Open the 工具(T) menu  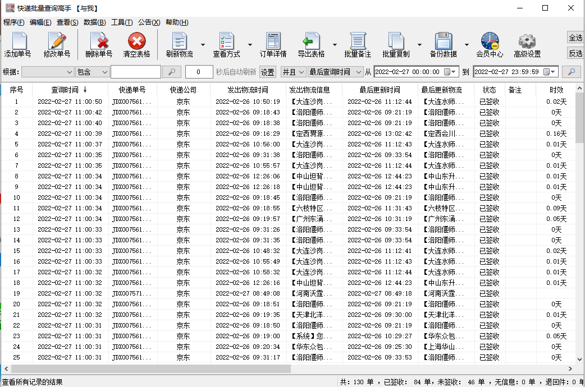tap(122, 22)
